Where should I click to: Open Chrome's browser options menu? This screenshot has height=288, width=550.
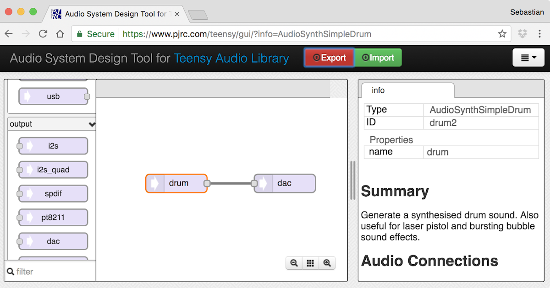[539, 33]
